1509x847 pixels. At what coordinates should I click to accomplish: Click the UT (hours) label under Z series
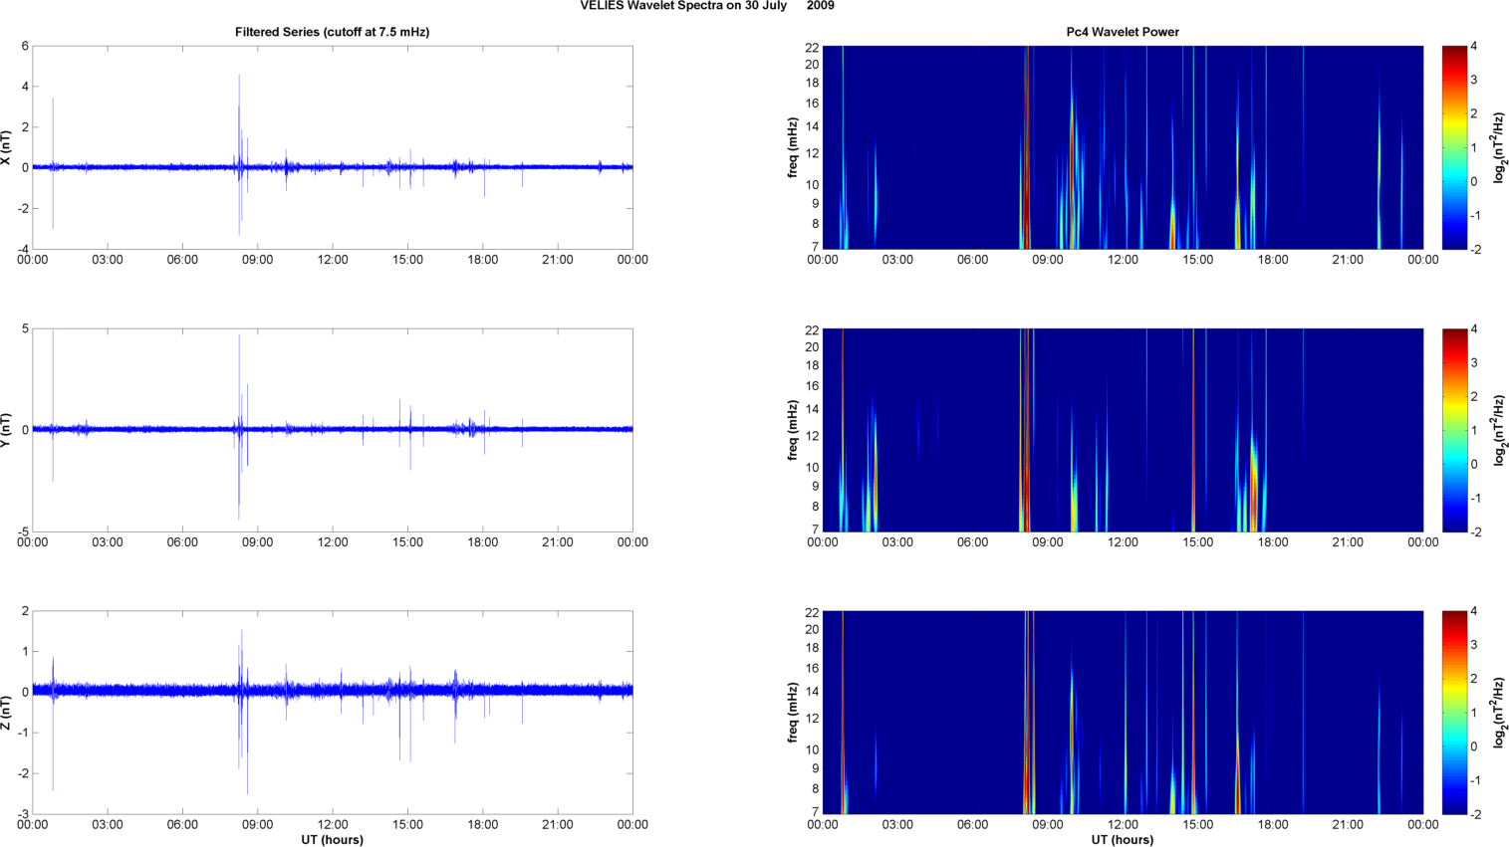[x=332, y=839]
